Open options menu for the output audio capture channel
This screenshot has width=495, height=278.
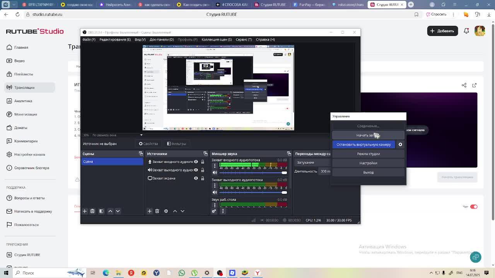pos(215,186)
